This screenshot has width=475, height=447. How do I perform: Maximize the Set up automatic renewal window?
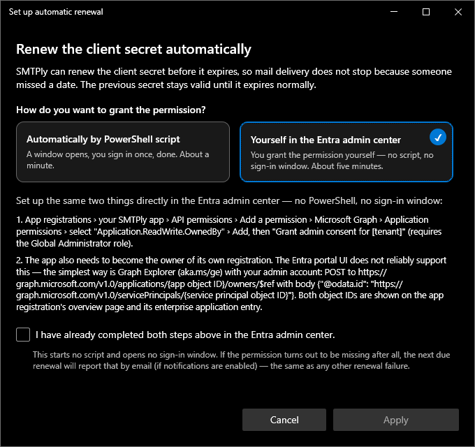pyautogui.click(x=426, y=12)
